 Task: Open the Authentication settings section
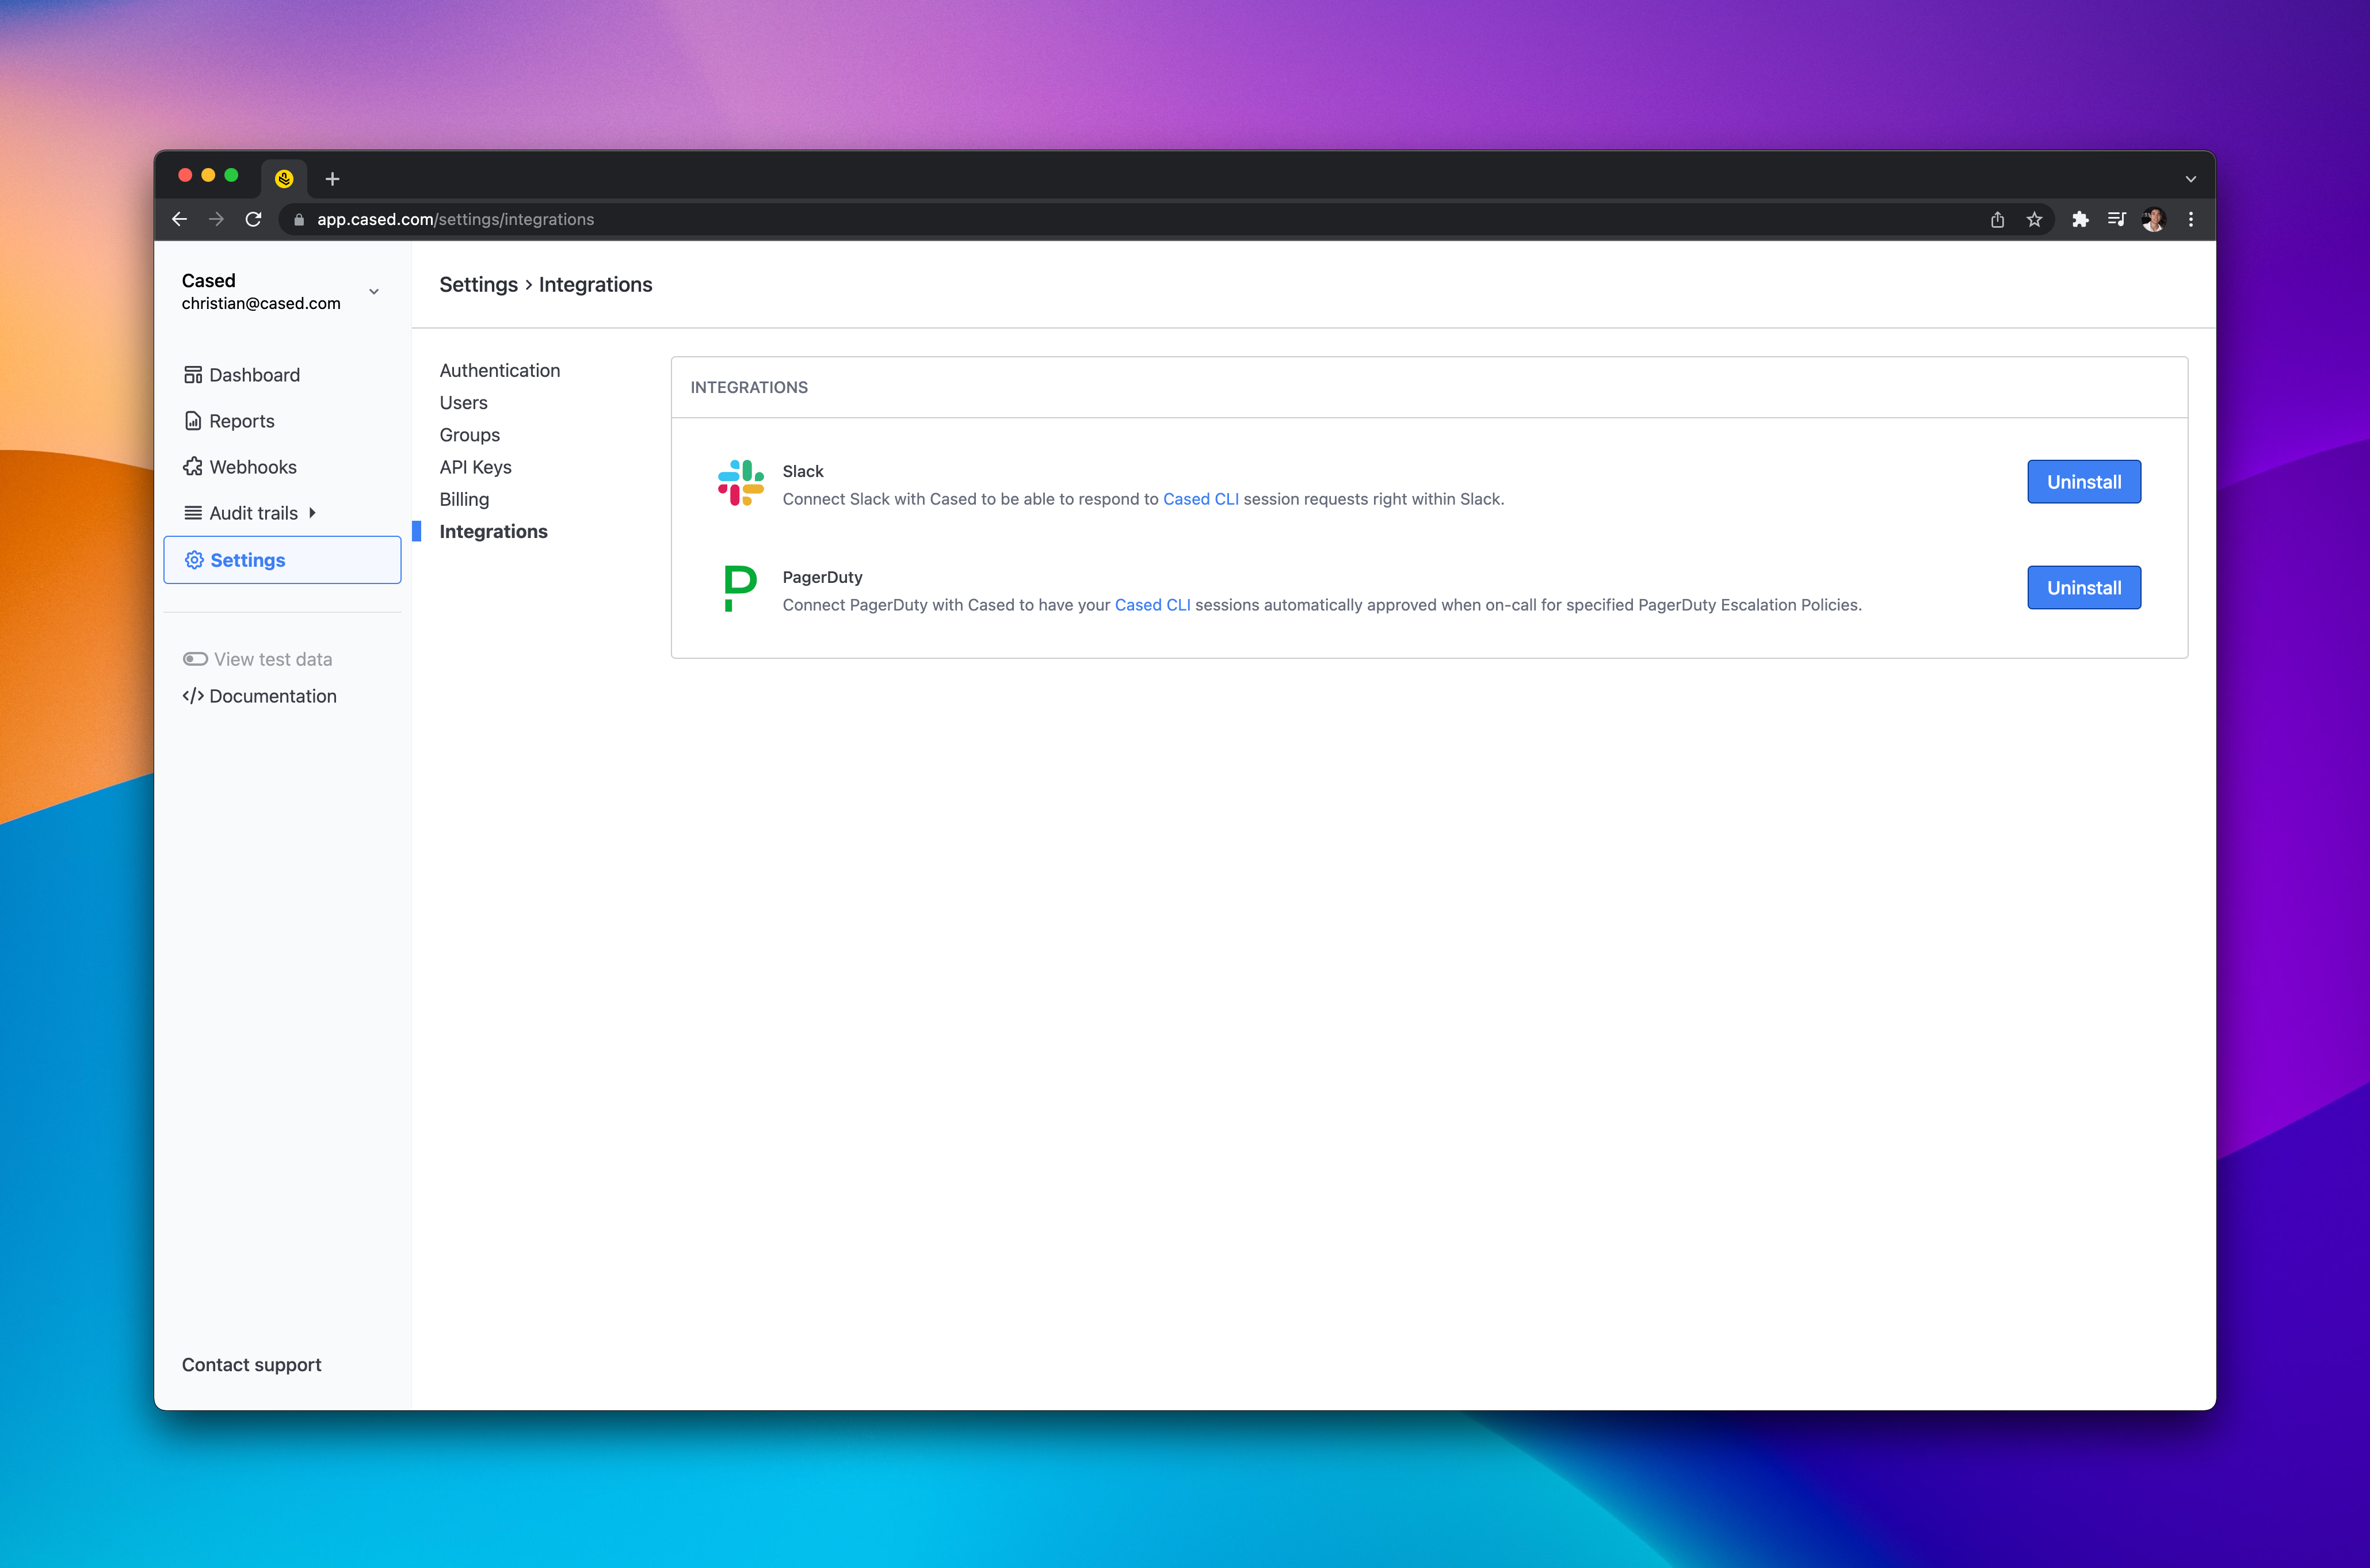pos(500,370)
